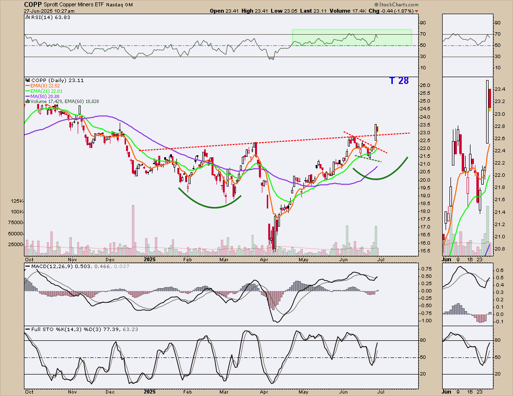
Task: Click the black line marker before MACD(12,26,9)
Action: pos(27,267)
